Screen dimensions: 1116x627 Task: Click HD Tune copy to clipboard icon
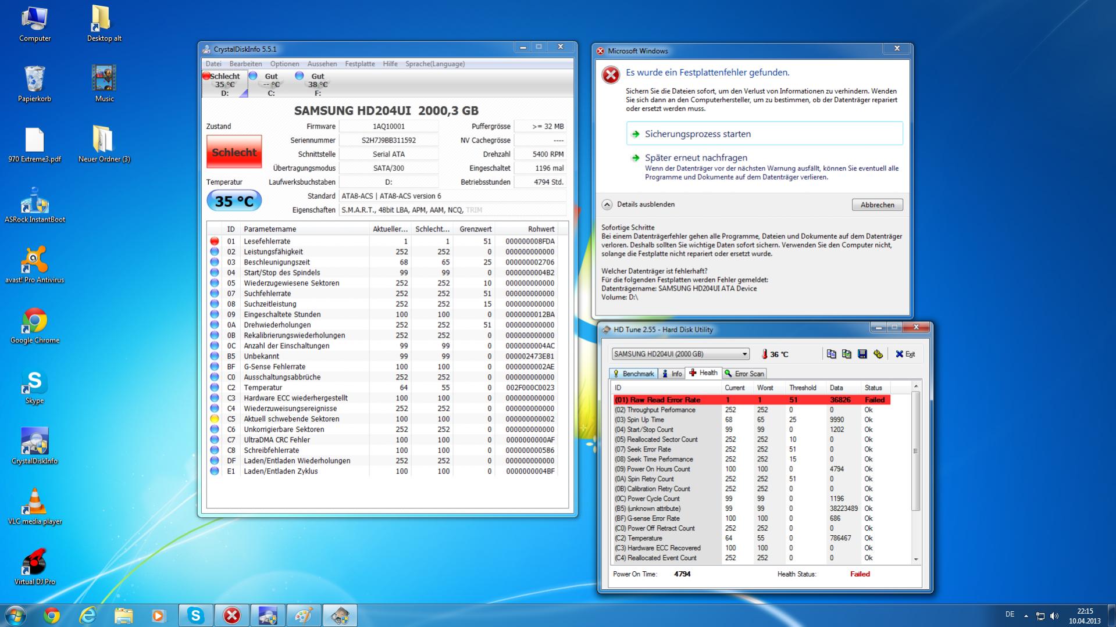click(x=831, y=354)
